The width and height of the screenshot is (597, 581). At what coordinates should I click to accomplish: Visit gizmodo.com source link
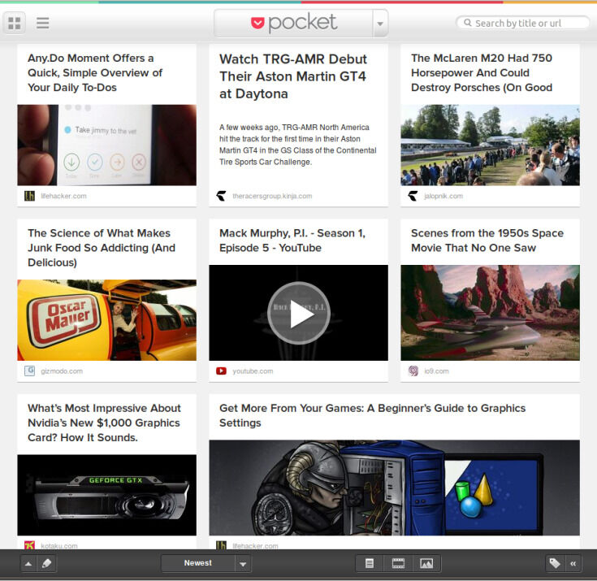[62, 371]
